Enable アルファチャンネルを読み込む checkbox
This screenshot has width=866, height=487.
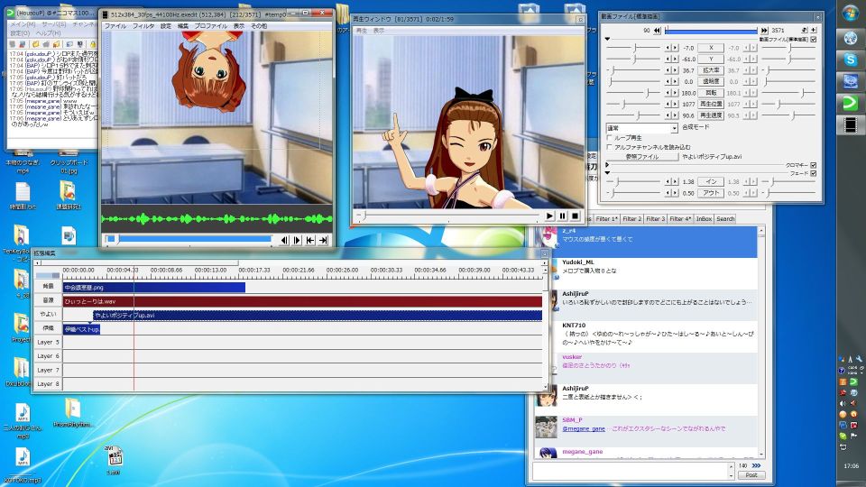pos(610,147)
